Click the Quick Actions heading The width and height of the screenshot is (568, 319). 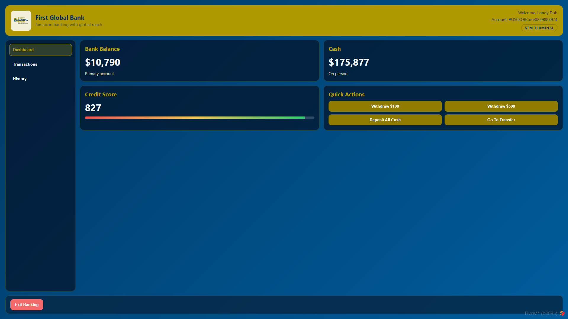point(347,94)
